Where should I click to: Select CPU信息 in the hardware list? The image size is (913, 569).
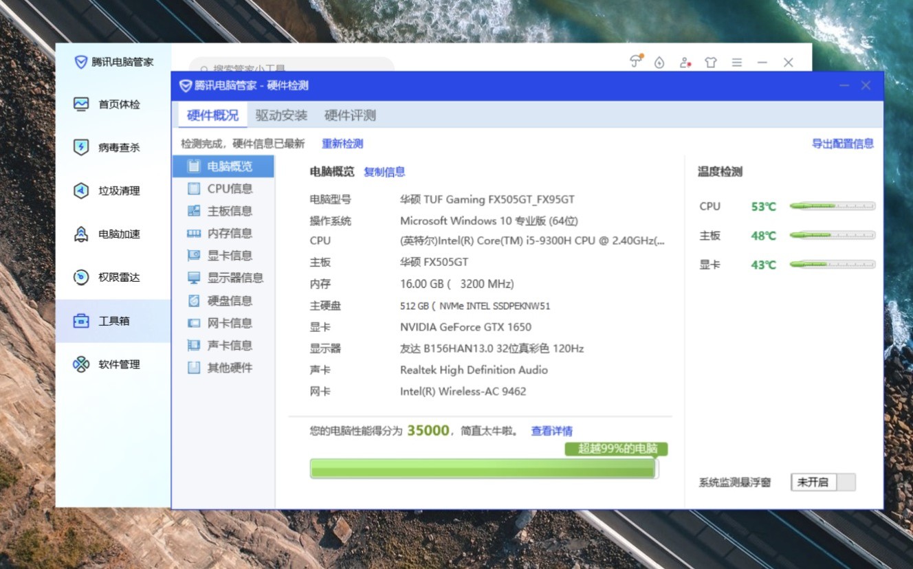click(x=230, y=188)
